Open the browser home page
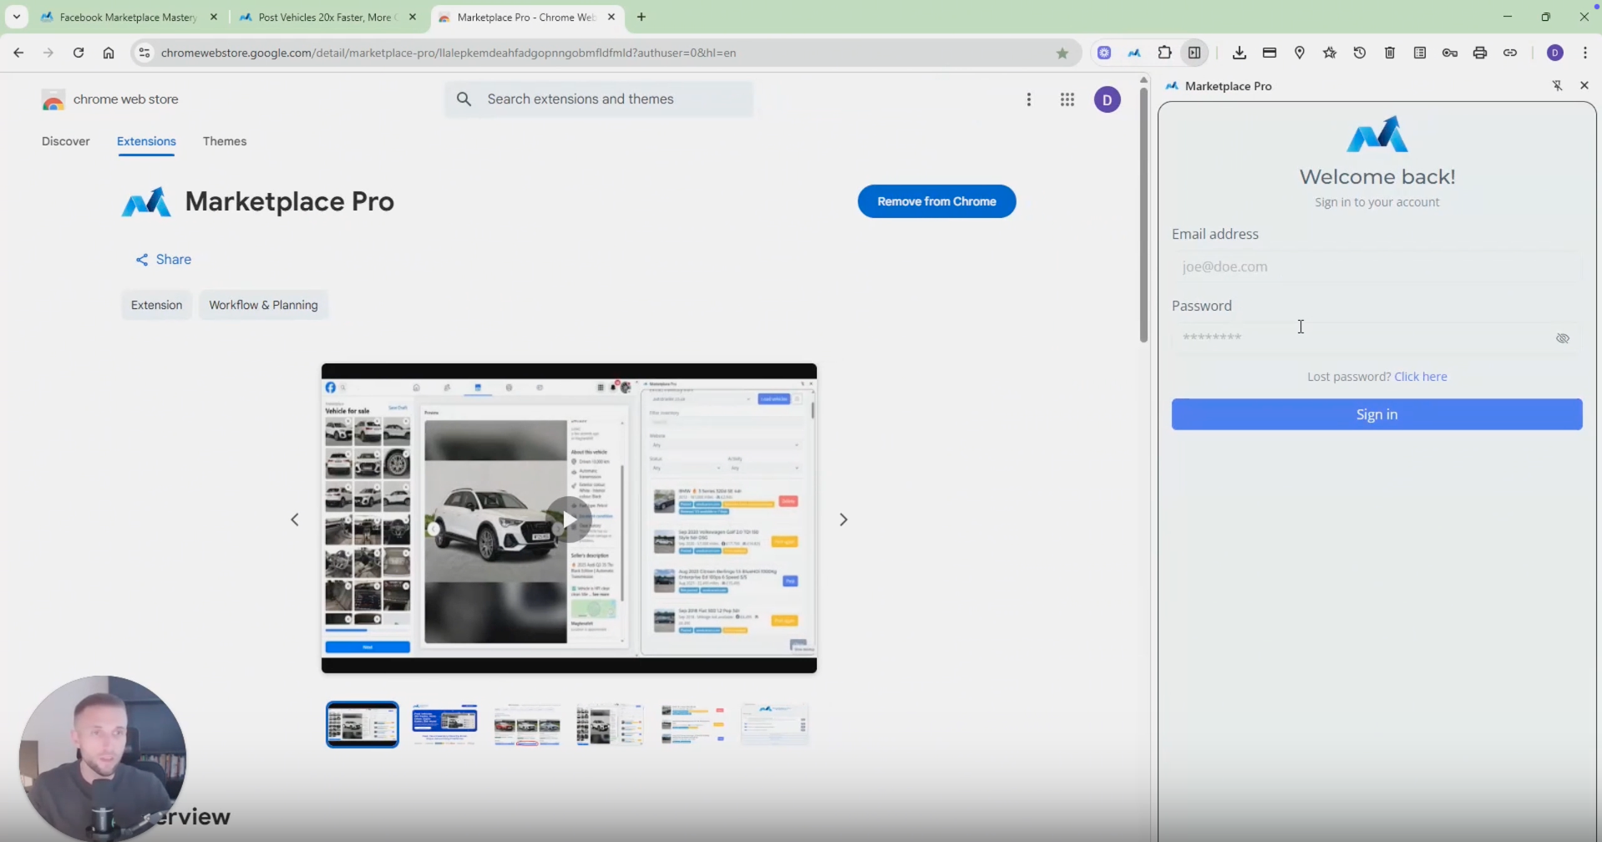 pyautogui.click(x=109, y=53)
